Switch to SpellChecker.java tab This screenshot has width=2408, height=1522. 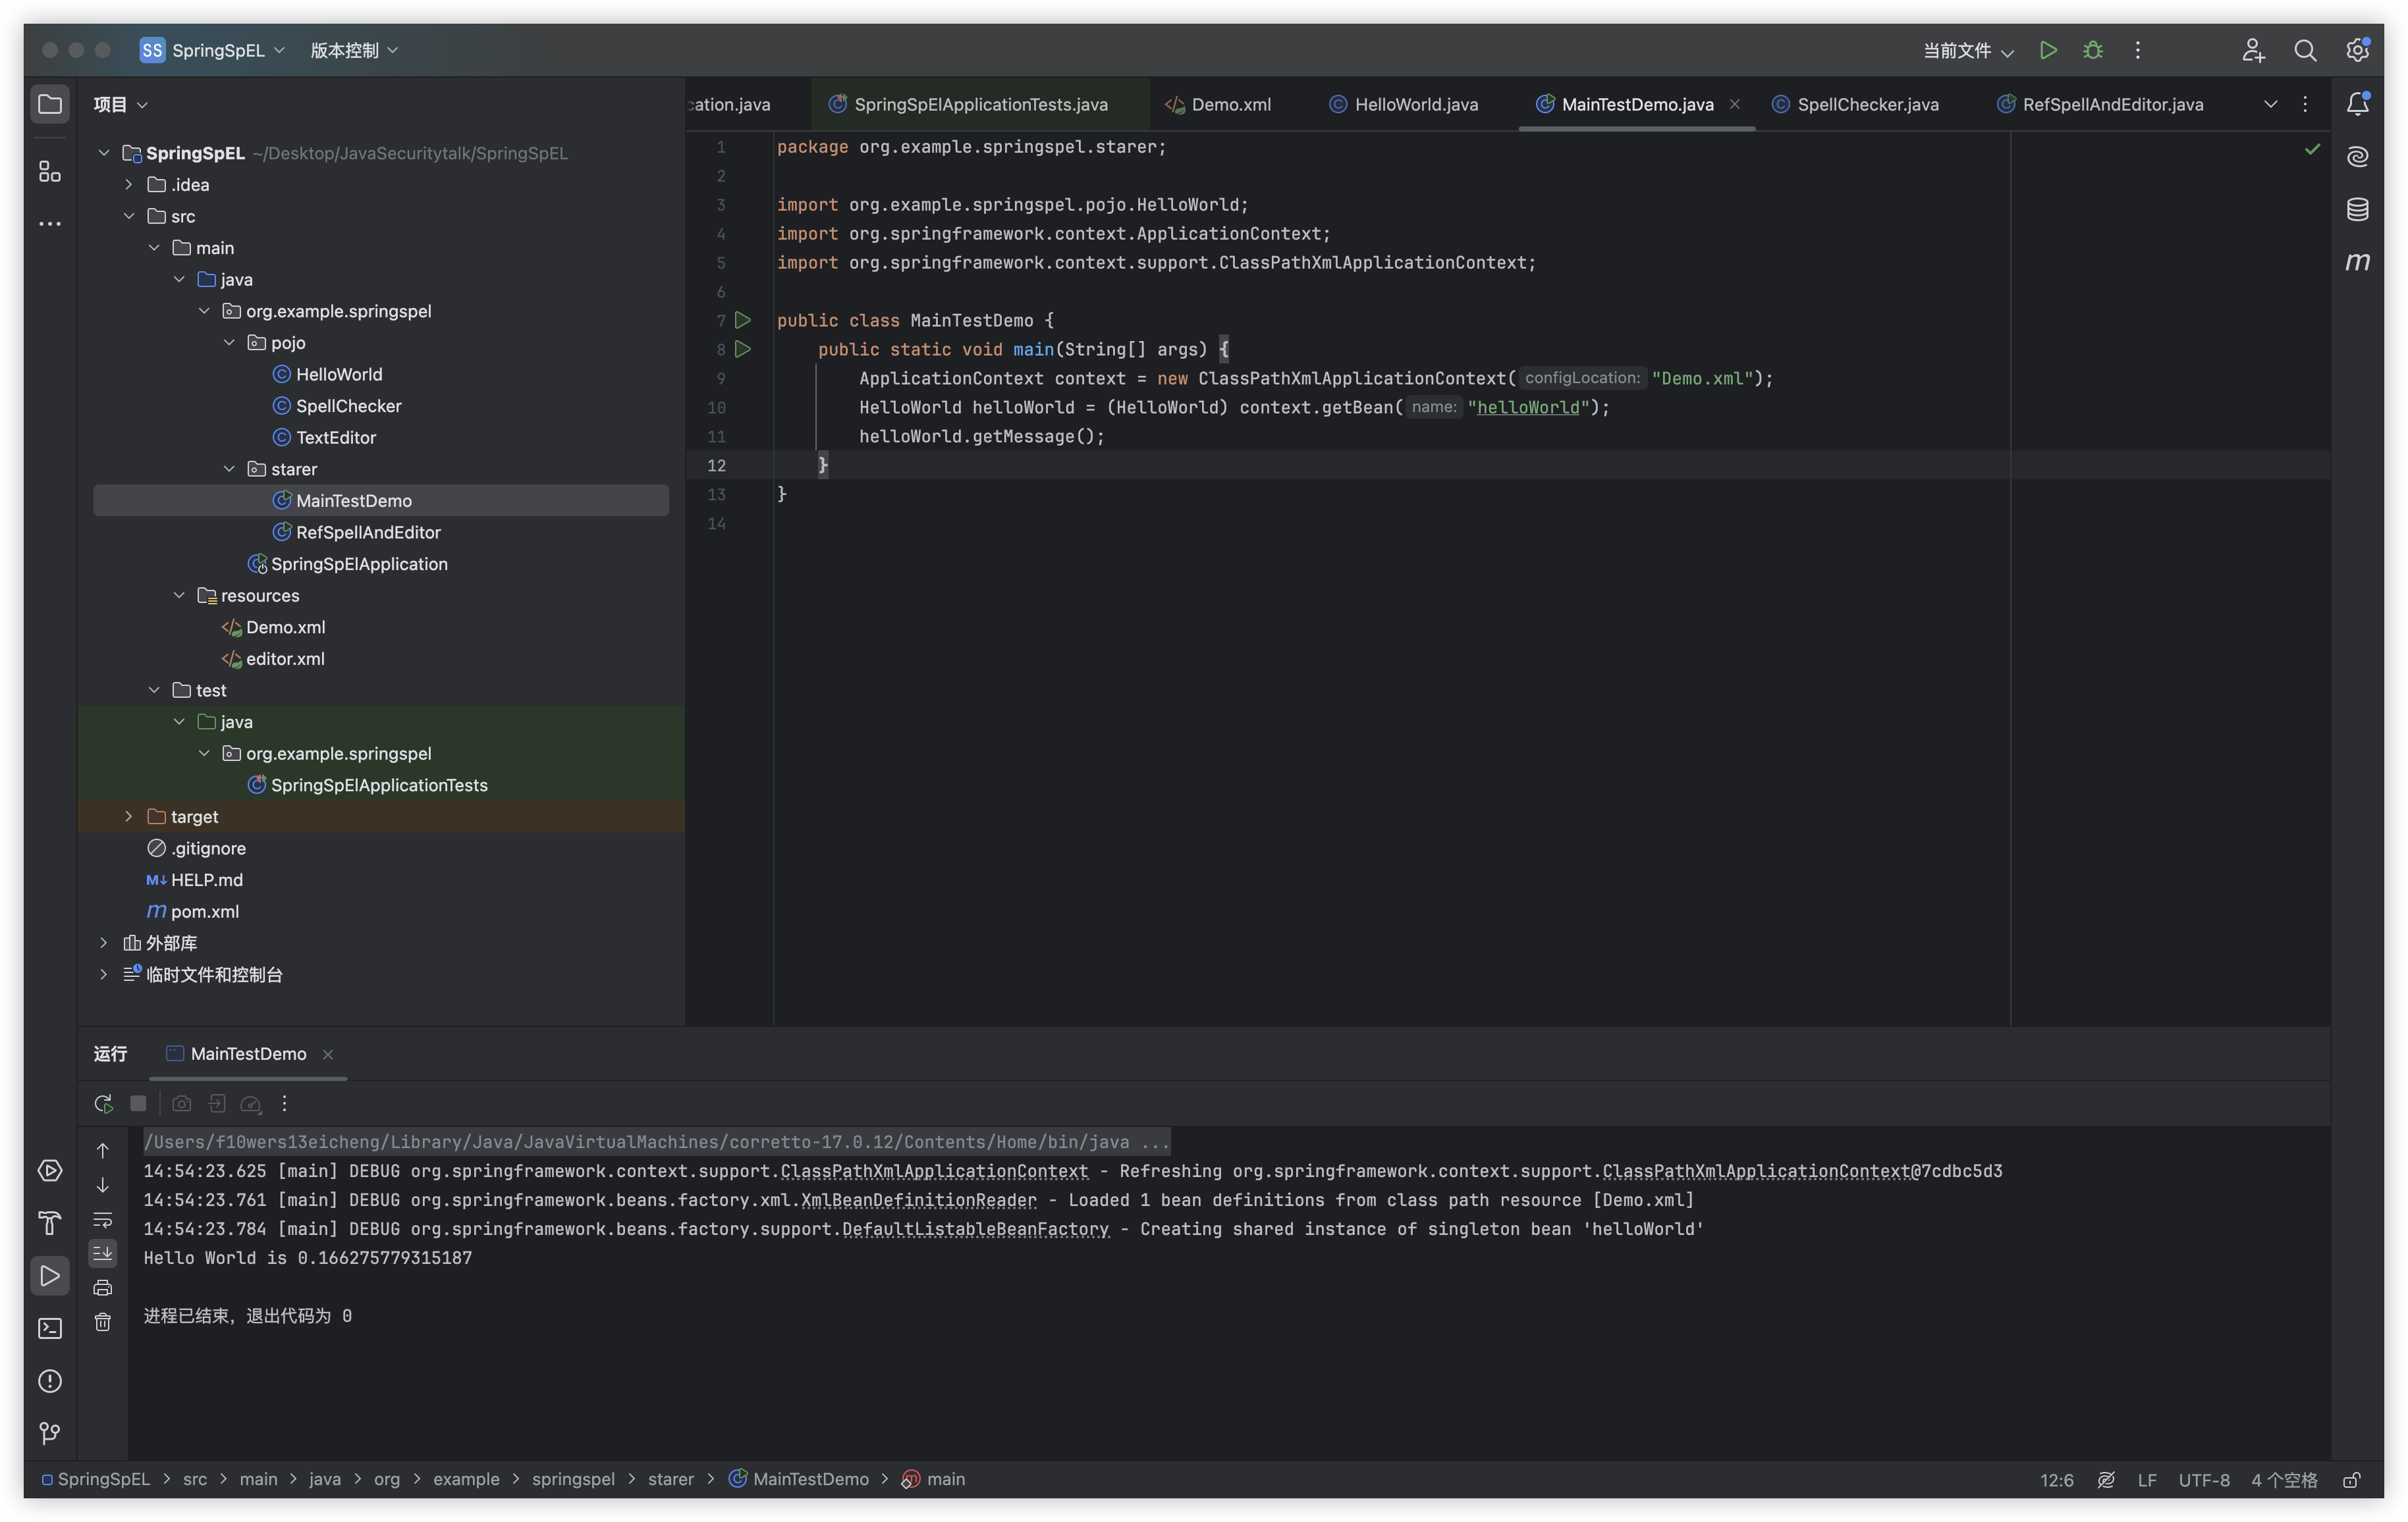click(x=1855, y=104)
